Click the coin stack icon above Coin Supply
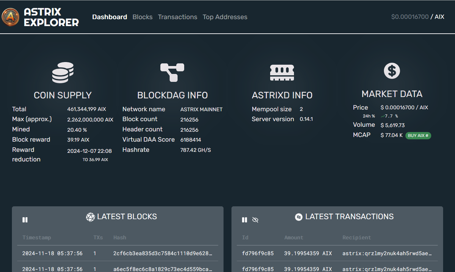 [63, 73]
